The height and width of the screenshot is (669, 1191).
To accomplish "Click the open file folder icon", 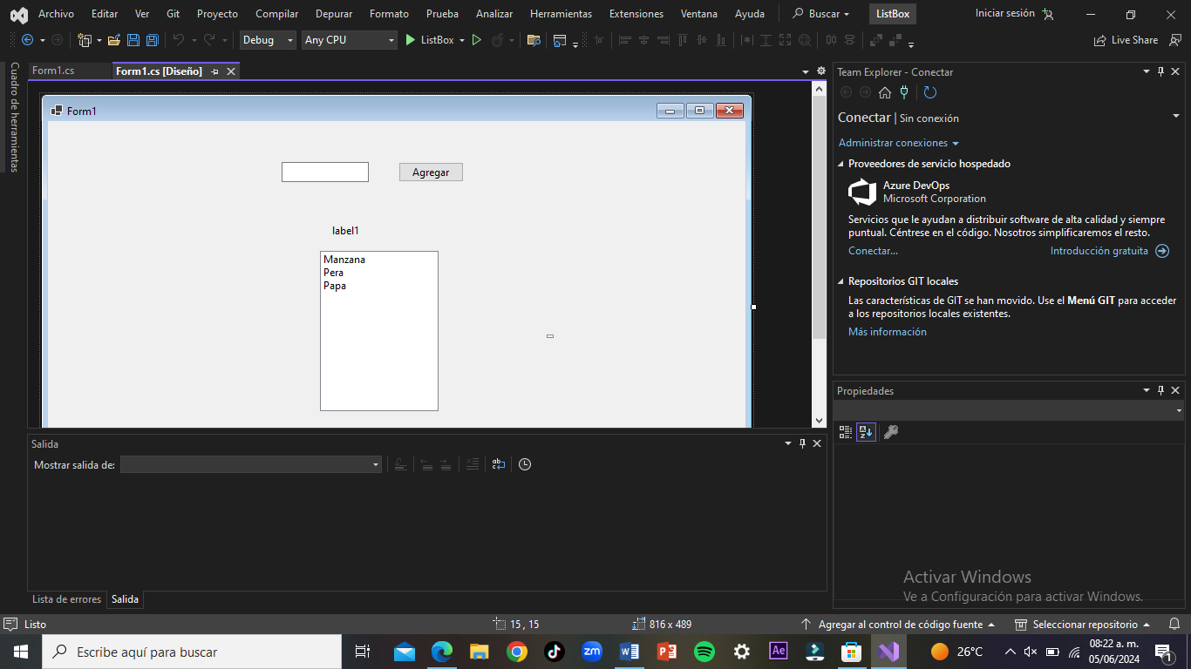I will click(114, 40).
